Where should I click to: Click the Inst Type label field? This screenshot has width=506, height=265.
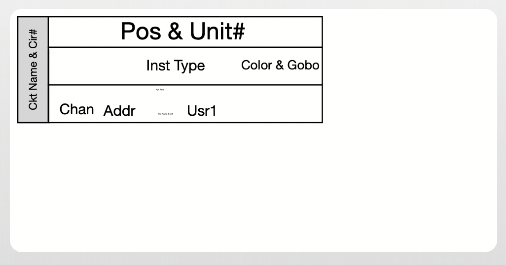176,66
